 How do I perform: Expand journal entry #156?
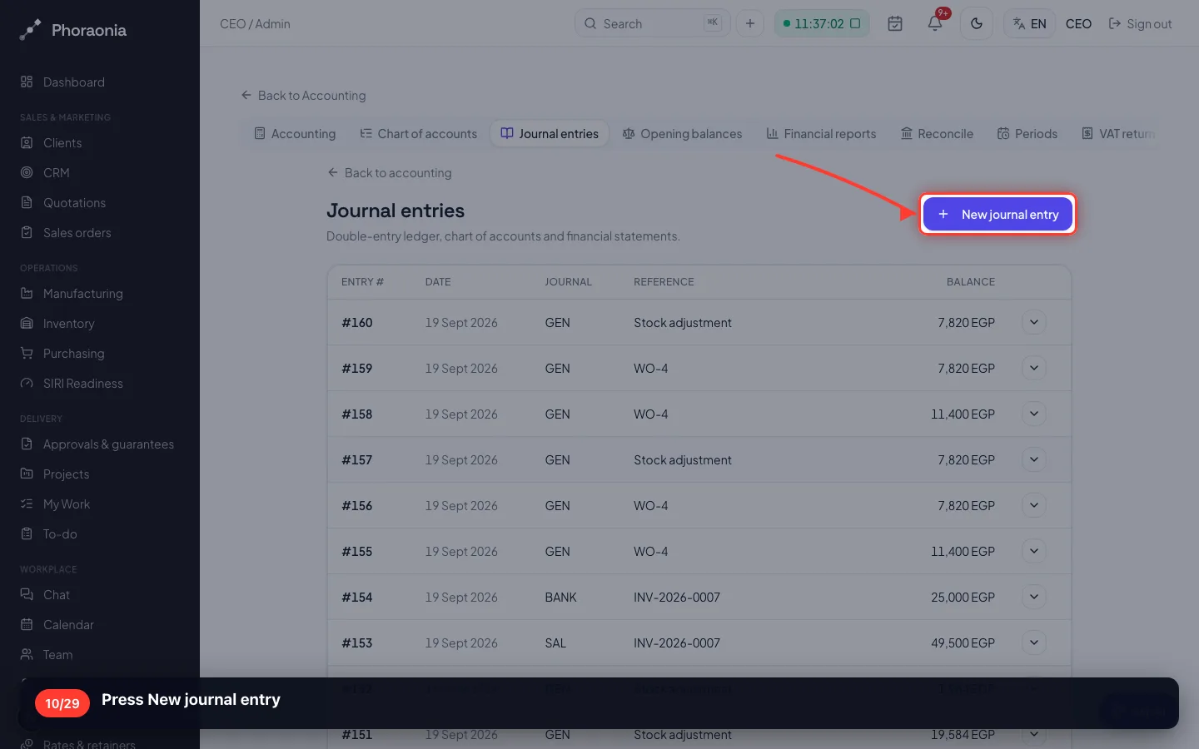click(x=1034, y=505)
